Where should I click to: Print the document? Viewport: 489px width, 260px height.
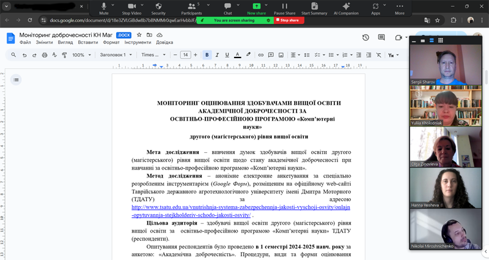(x=45, y=55)
